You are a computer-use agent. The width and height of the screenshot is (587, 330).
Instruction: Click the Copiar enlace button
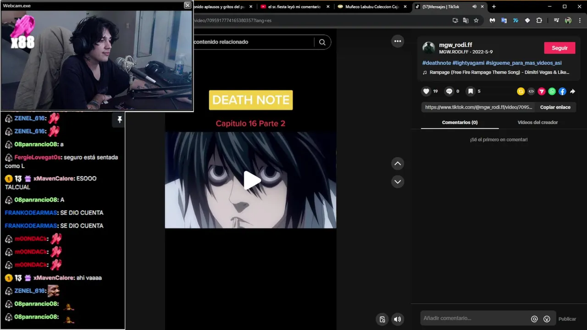[555, 107]
